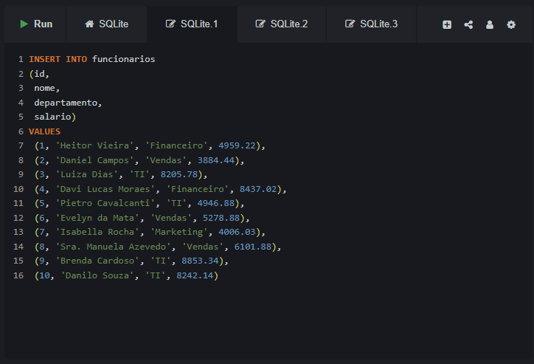Click salary value 4946.88

point(216,203)
